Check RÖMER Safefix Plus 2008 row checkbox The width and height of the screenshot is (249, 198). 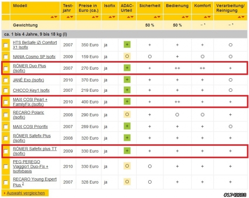6,138
